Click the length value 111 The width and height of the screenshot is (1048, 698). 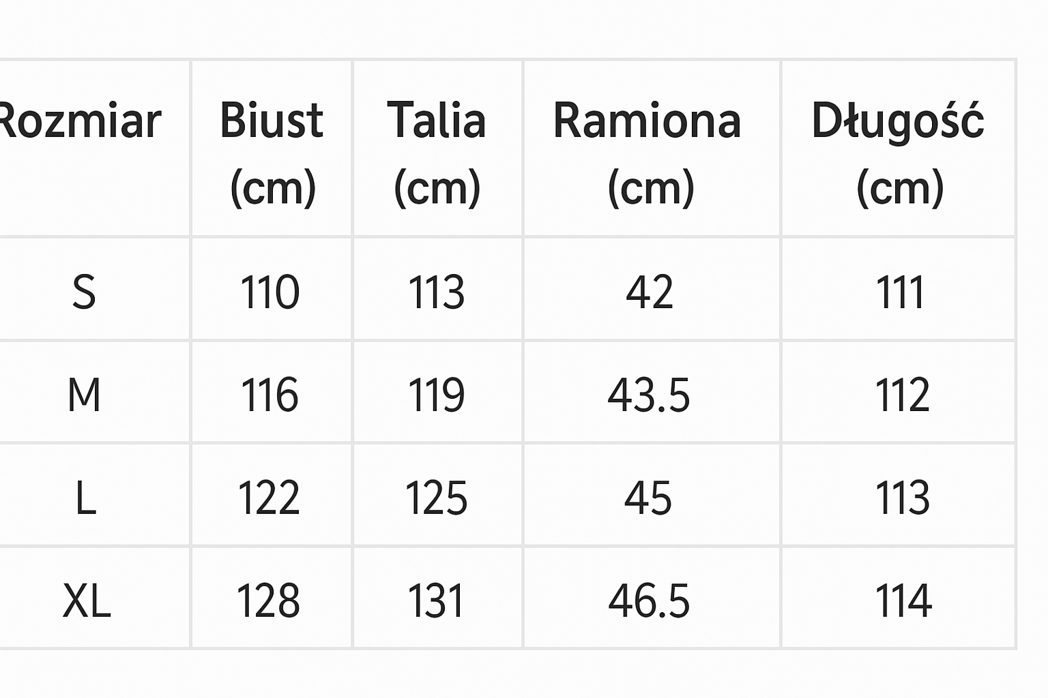(x=901, y=292)
